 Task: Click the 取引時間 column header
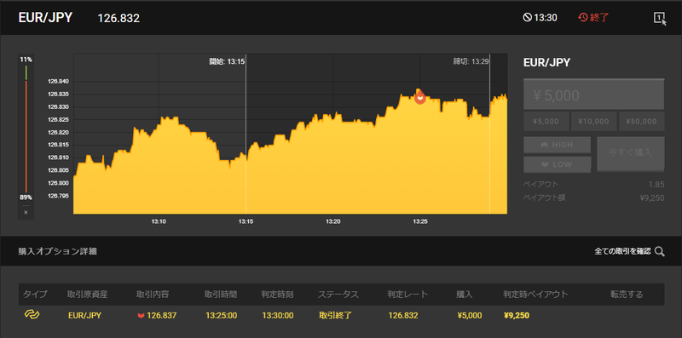[x=221, y=294]
